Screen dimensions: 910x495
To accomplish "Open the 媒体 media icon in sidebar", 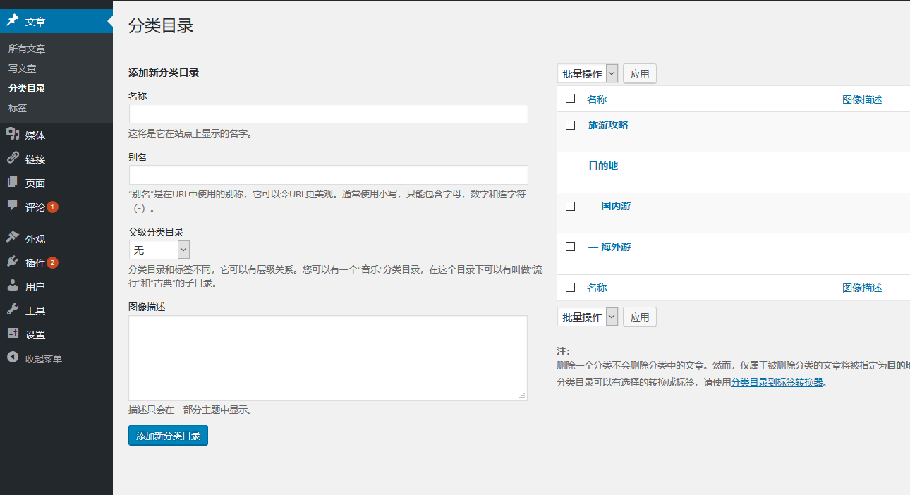I will point(13,135).
